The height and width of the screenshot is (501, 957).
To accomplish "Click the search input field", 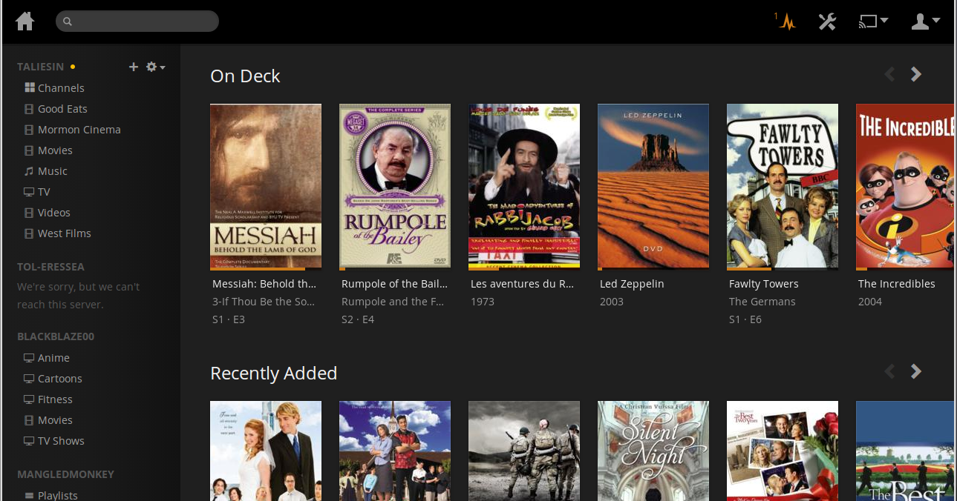I will click(137, 21).
